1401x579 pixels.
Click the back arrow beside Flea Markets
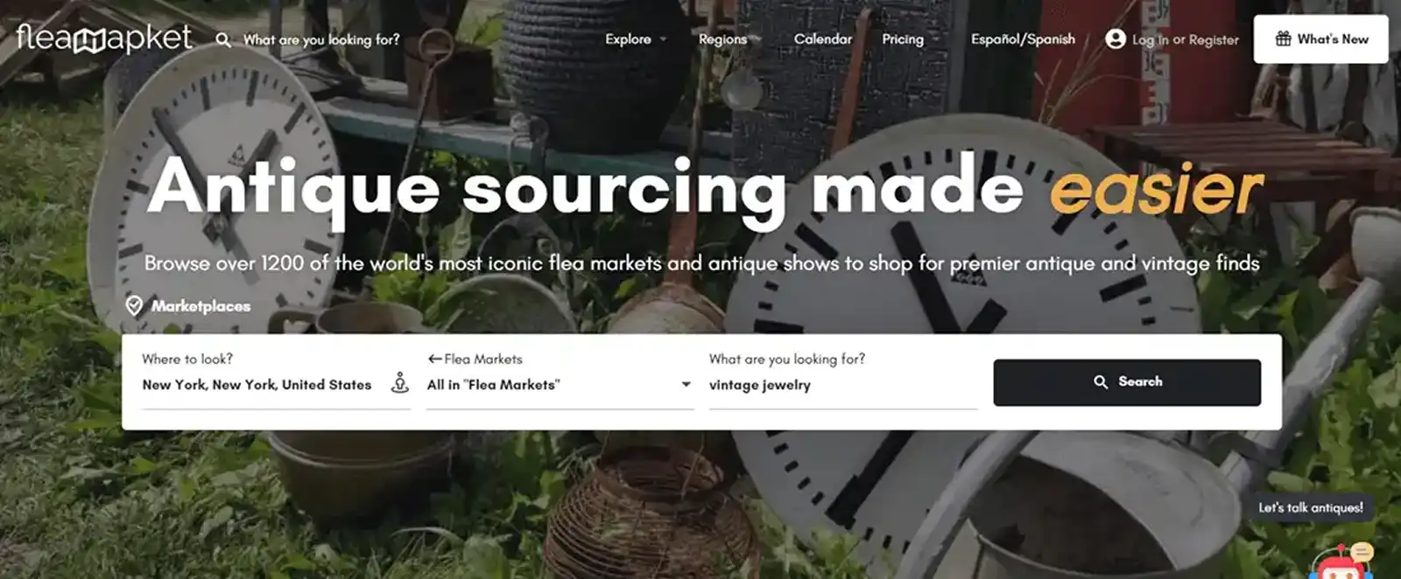click(434, 359)
